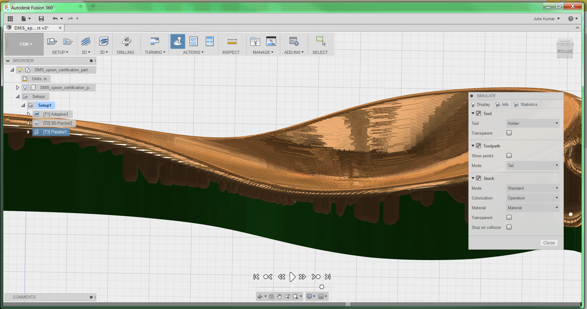Jump to the simulation end
This screenshot has width=587, height=309.
[x=328, y=277]
